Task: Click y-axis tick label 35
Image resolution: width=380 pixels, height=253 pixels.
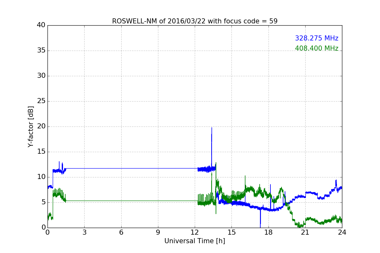Action: point(41,51)
